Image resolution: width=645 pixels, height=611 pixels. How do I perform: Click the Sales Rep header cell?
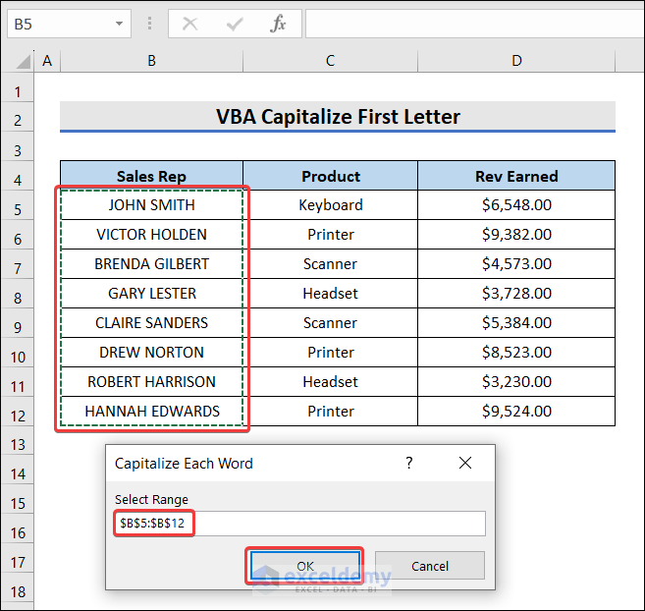[x=152, y=176]
